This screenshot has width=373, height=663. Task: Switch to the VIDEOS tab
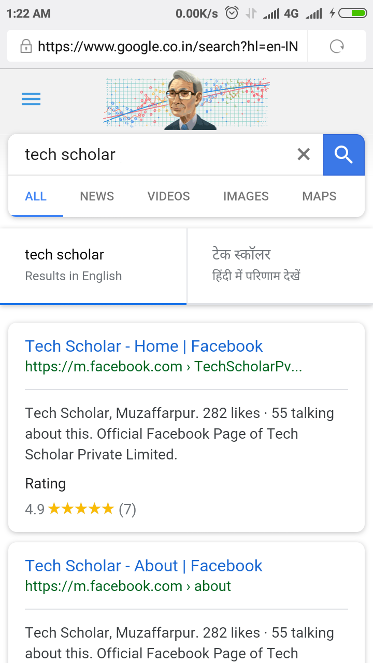[x=168, y=196]
